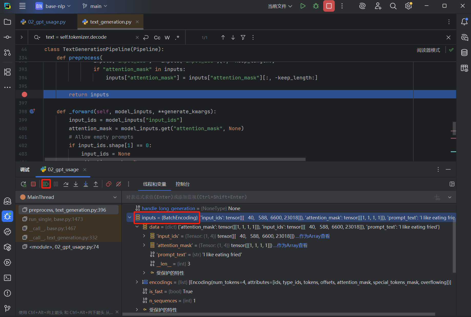Click the Step Into debug icon
The image size is (471, 317).
[x=76, y=184]
